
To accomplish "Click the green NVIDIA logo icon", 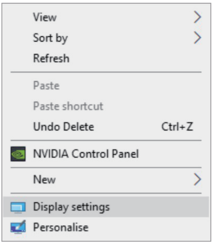I will pyautogui.click(x=18, y=154).
